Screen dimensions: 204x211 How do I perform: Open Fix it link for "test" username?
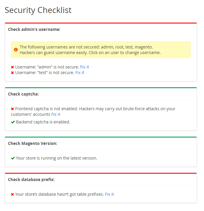pos(80,73)
